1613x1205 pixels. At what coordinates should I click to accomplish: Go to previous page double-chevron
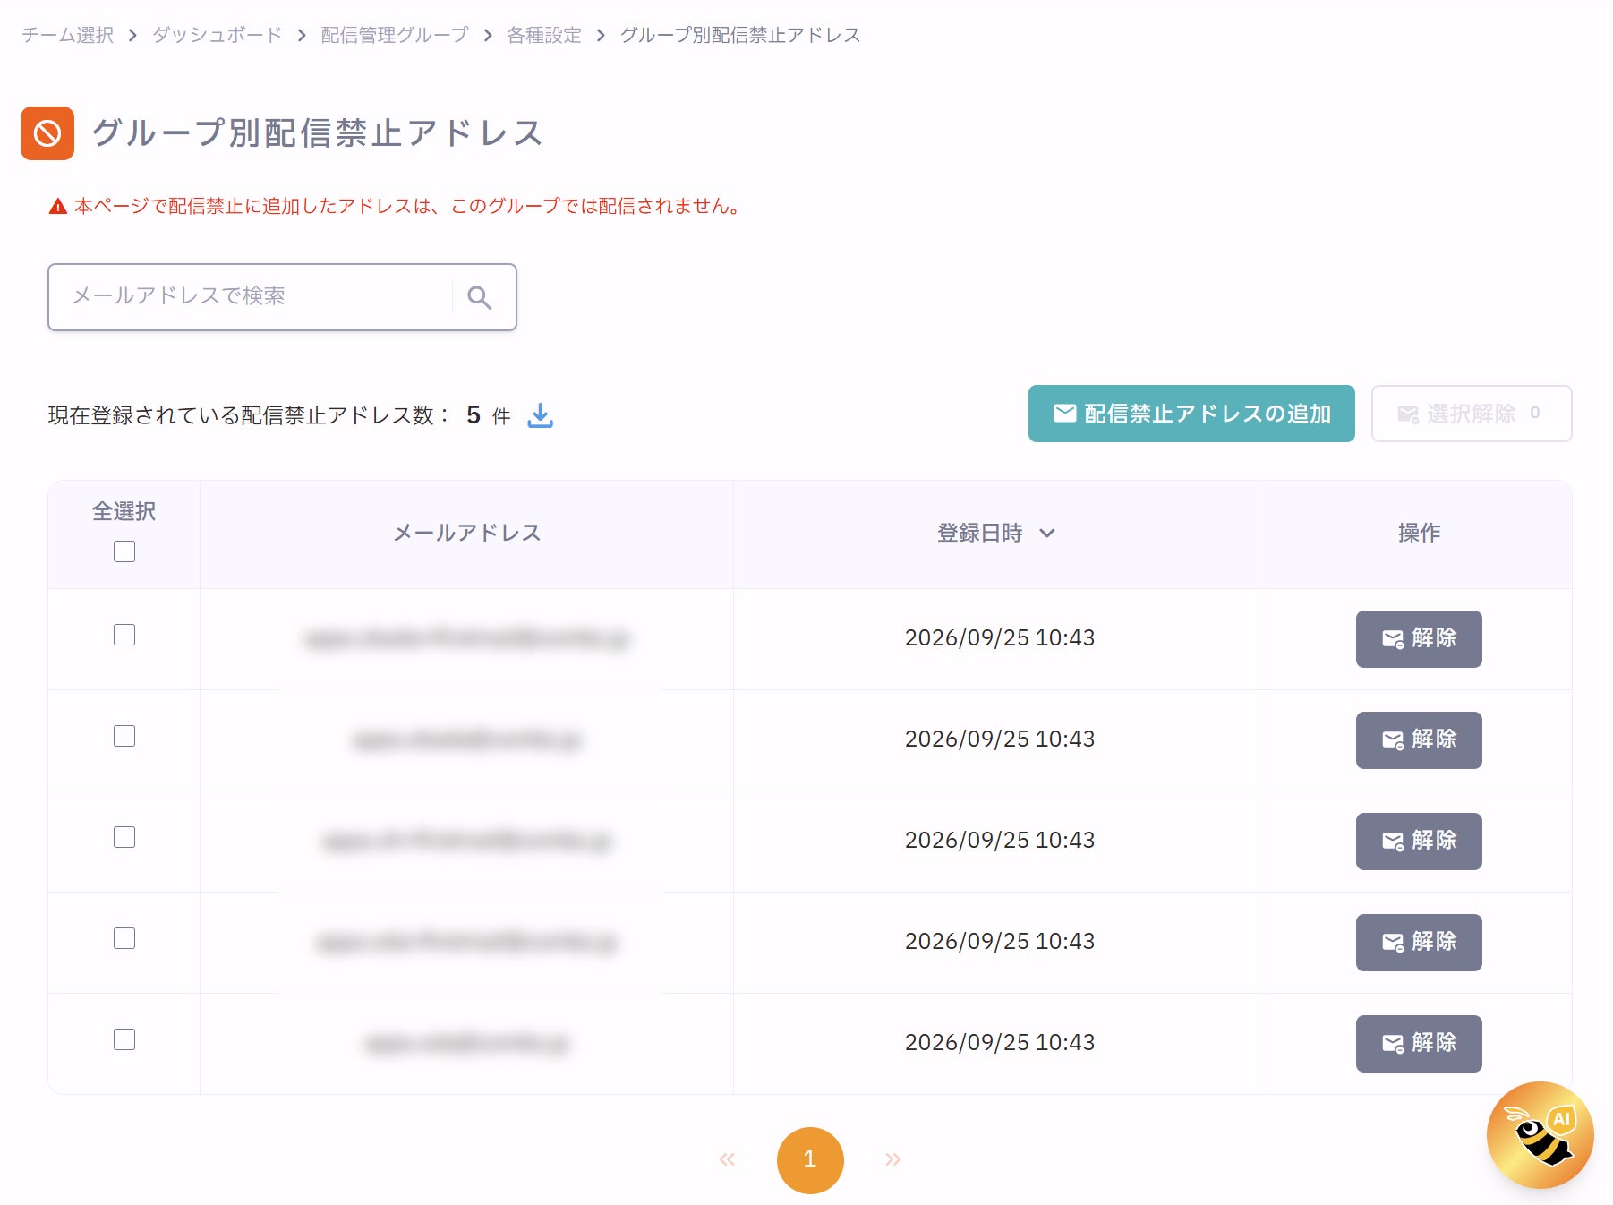coord(727,1159)
